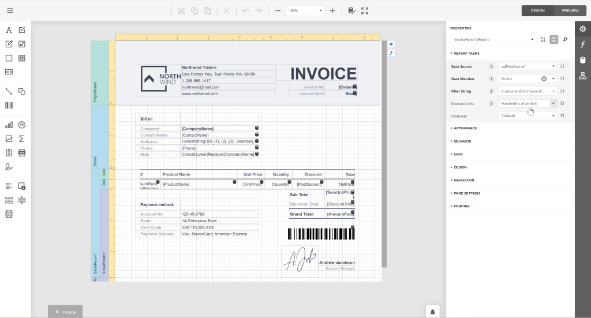Viewport: 591px width, 318px height.
Task: Sort properties alphabetically
Action: (543, 40)
